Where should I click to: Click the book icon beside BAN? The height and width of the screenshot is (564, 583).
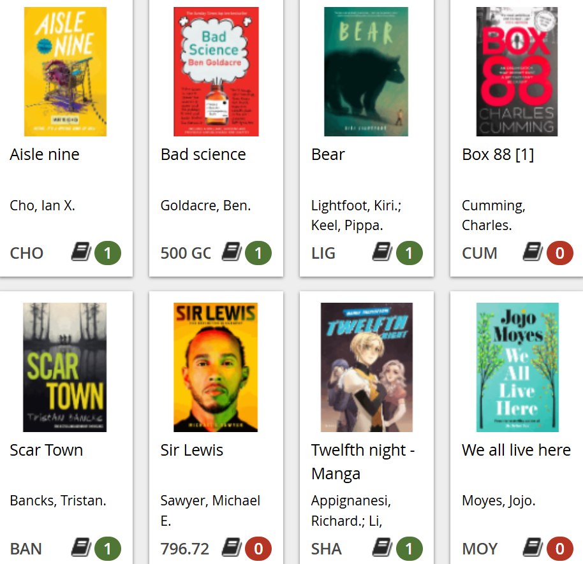point(81,548)
